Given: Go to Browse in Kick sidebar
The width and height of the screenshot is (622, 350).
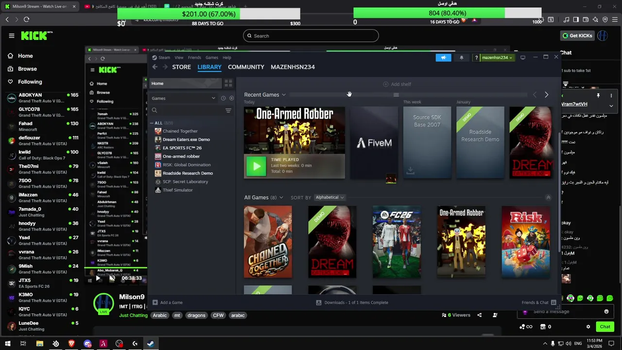Looking at the screenshot, I should tap(27, 69).
